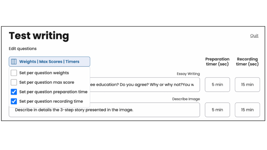The width and height of the screenshot is (267, 150).
Task: Edit Essay Writing preparation timer of 5 min
Action: tap(217, 85)
